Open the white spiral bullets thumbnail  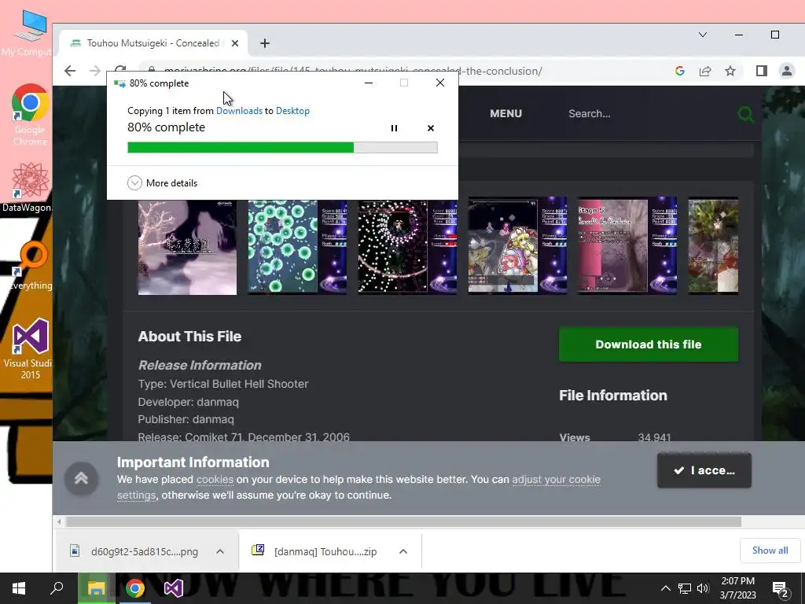click(x=407, y=247)
